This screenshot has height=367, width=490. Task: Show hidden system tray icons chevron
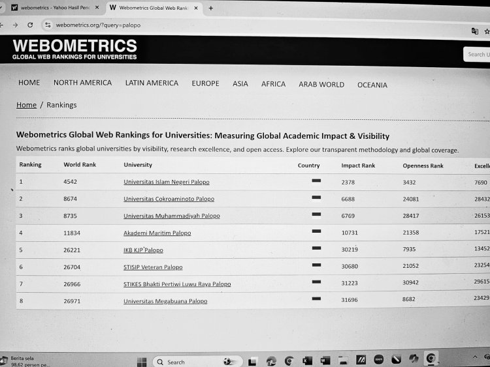[x=475, y=357]
